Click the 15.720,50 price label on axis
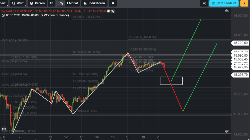The height and width of the screenshot is (140, 250). [240, 43]
